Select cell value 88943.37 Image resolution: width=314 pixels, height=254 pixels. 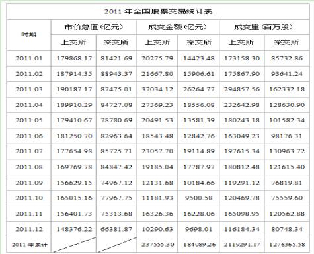pos(116,74)
